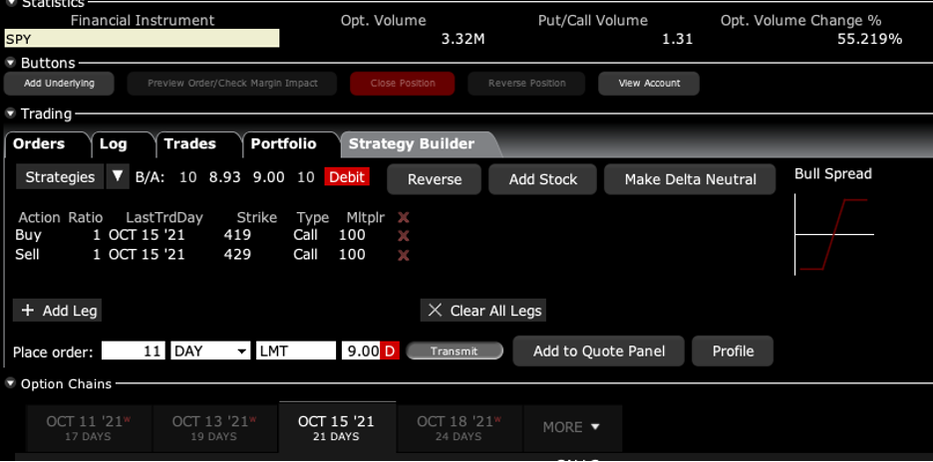This screenshot has height=462, width=933.
Task: Collapse the Buttons section
Action: pos(11,63)
